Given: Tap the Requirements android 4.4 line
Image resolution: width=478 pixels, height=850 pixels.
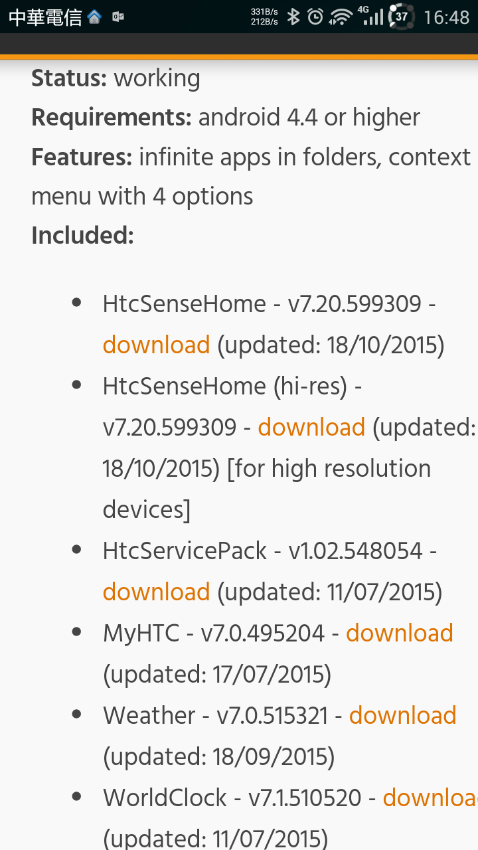Looking at the screenshot, I should coord(226,118).
